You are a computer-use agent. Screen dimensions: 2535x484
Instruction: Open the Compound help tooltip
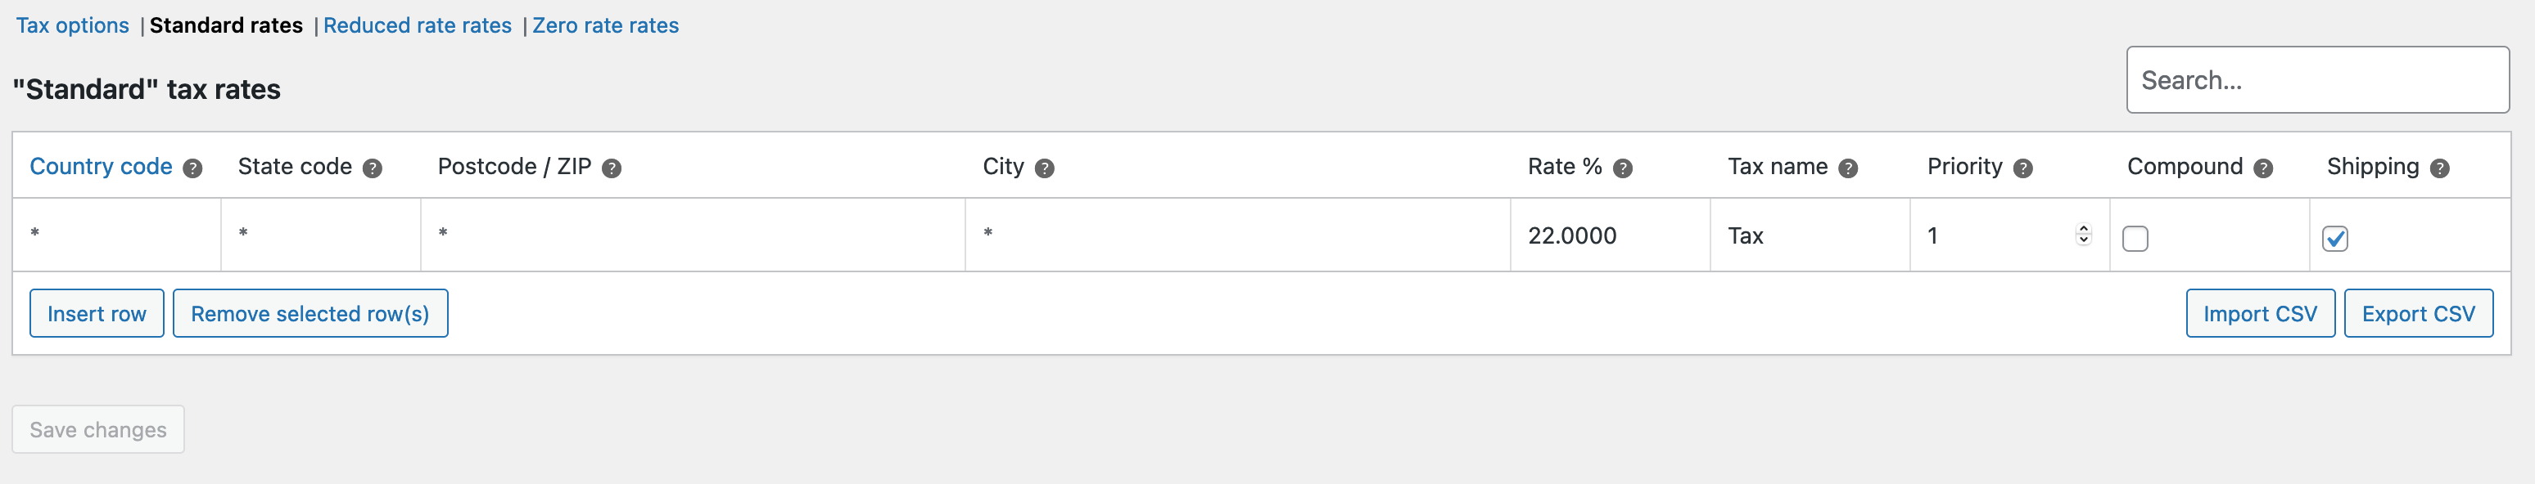[2262, 167]
